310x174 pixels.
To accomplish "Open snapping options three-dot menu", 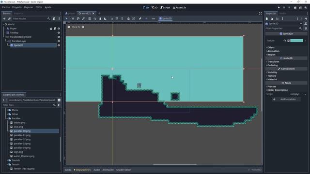I will [122, 18].
